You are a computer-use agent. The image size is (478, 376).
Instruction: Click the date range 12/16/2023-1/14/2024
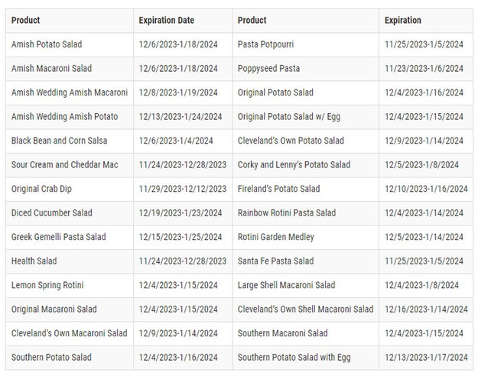click(426, 310)
